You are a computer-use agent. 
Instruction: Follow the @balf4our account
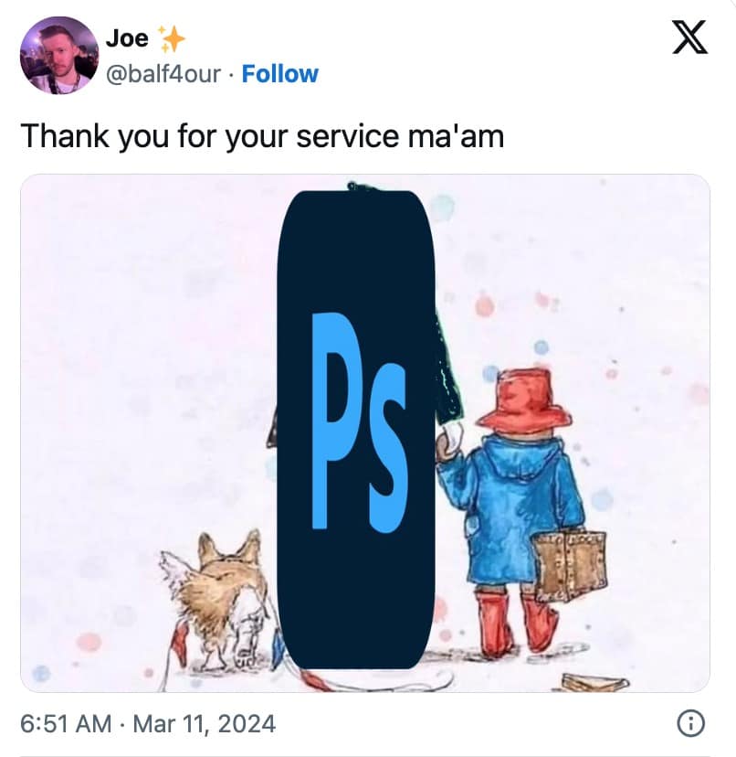[x=279, y=74]
